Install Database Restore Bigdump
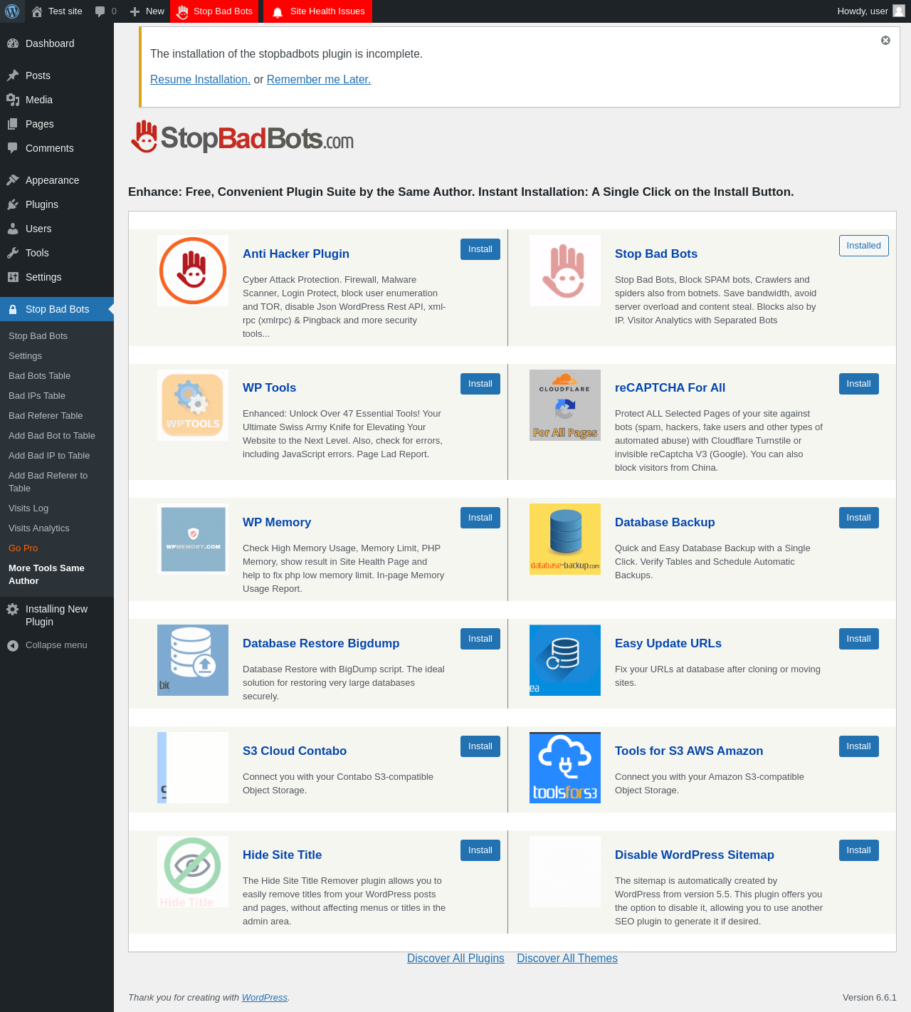The height and width of the screenshot is (1012, 911). (480, 639)
